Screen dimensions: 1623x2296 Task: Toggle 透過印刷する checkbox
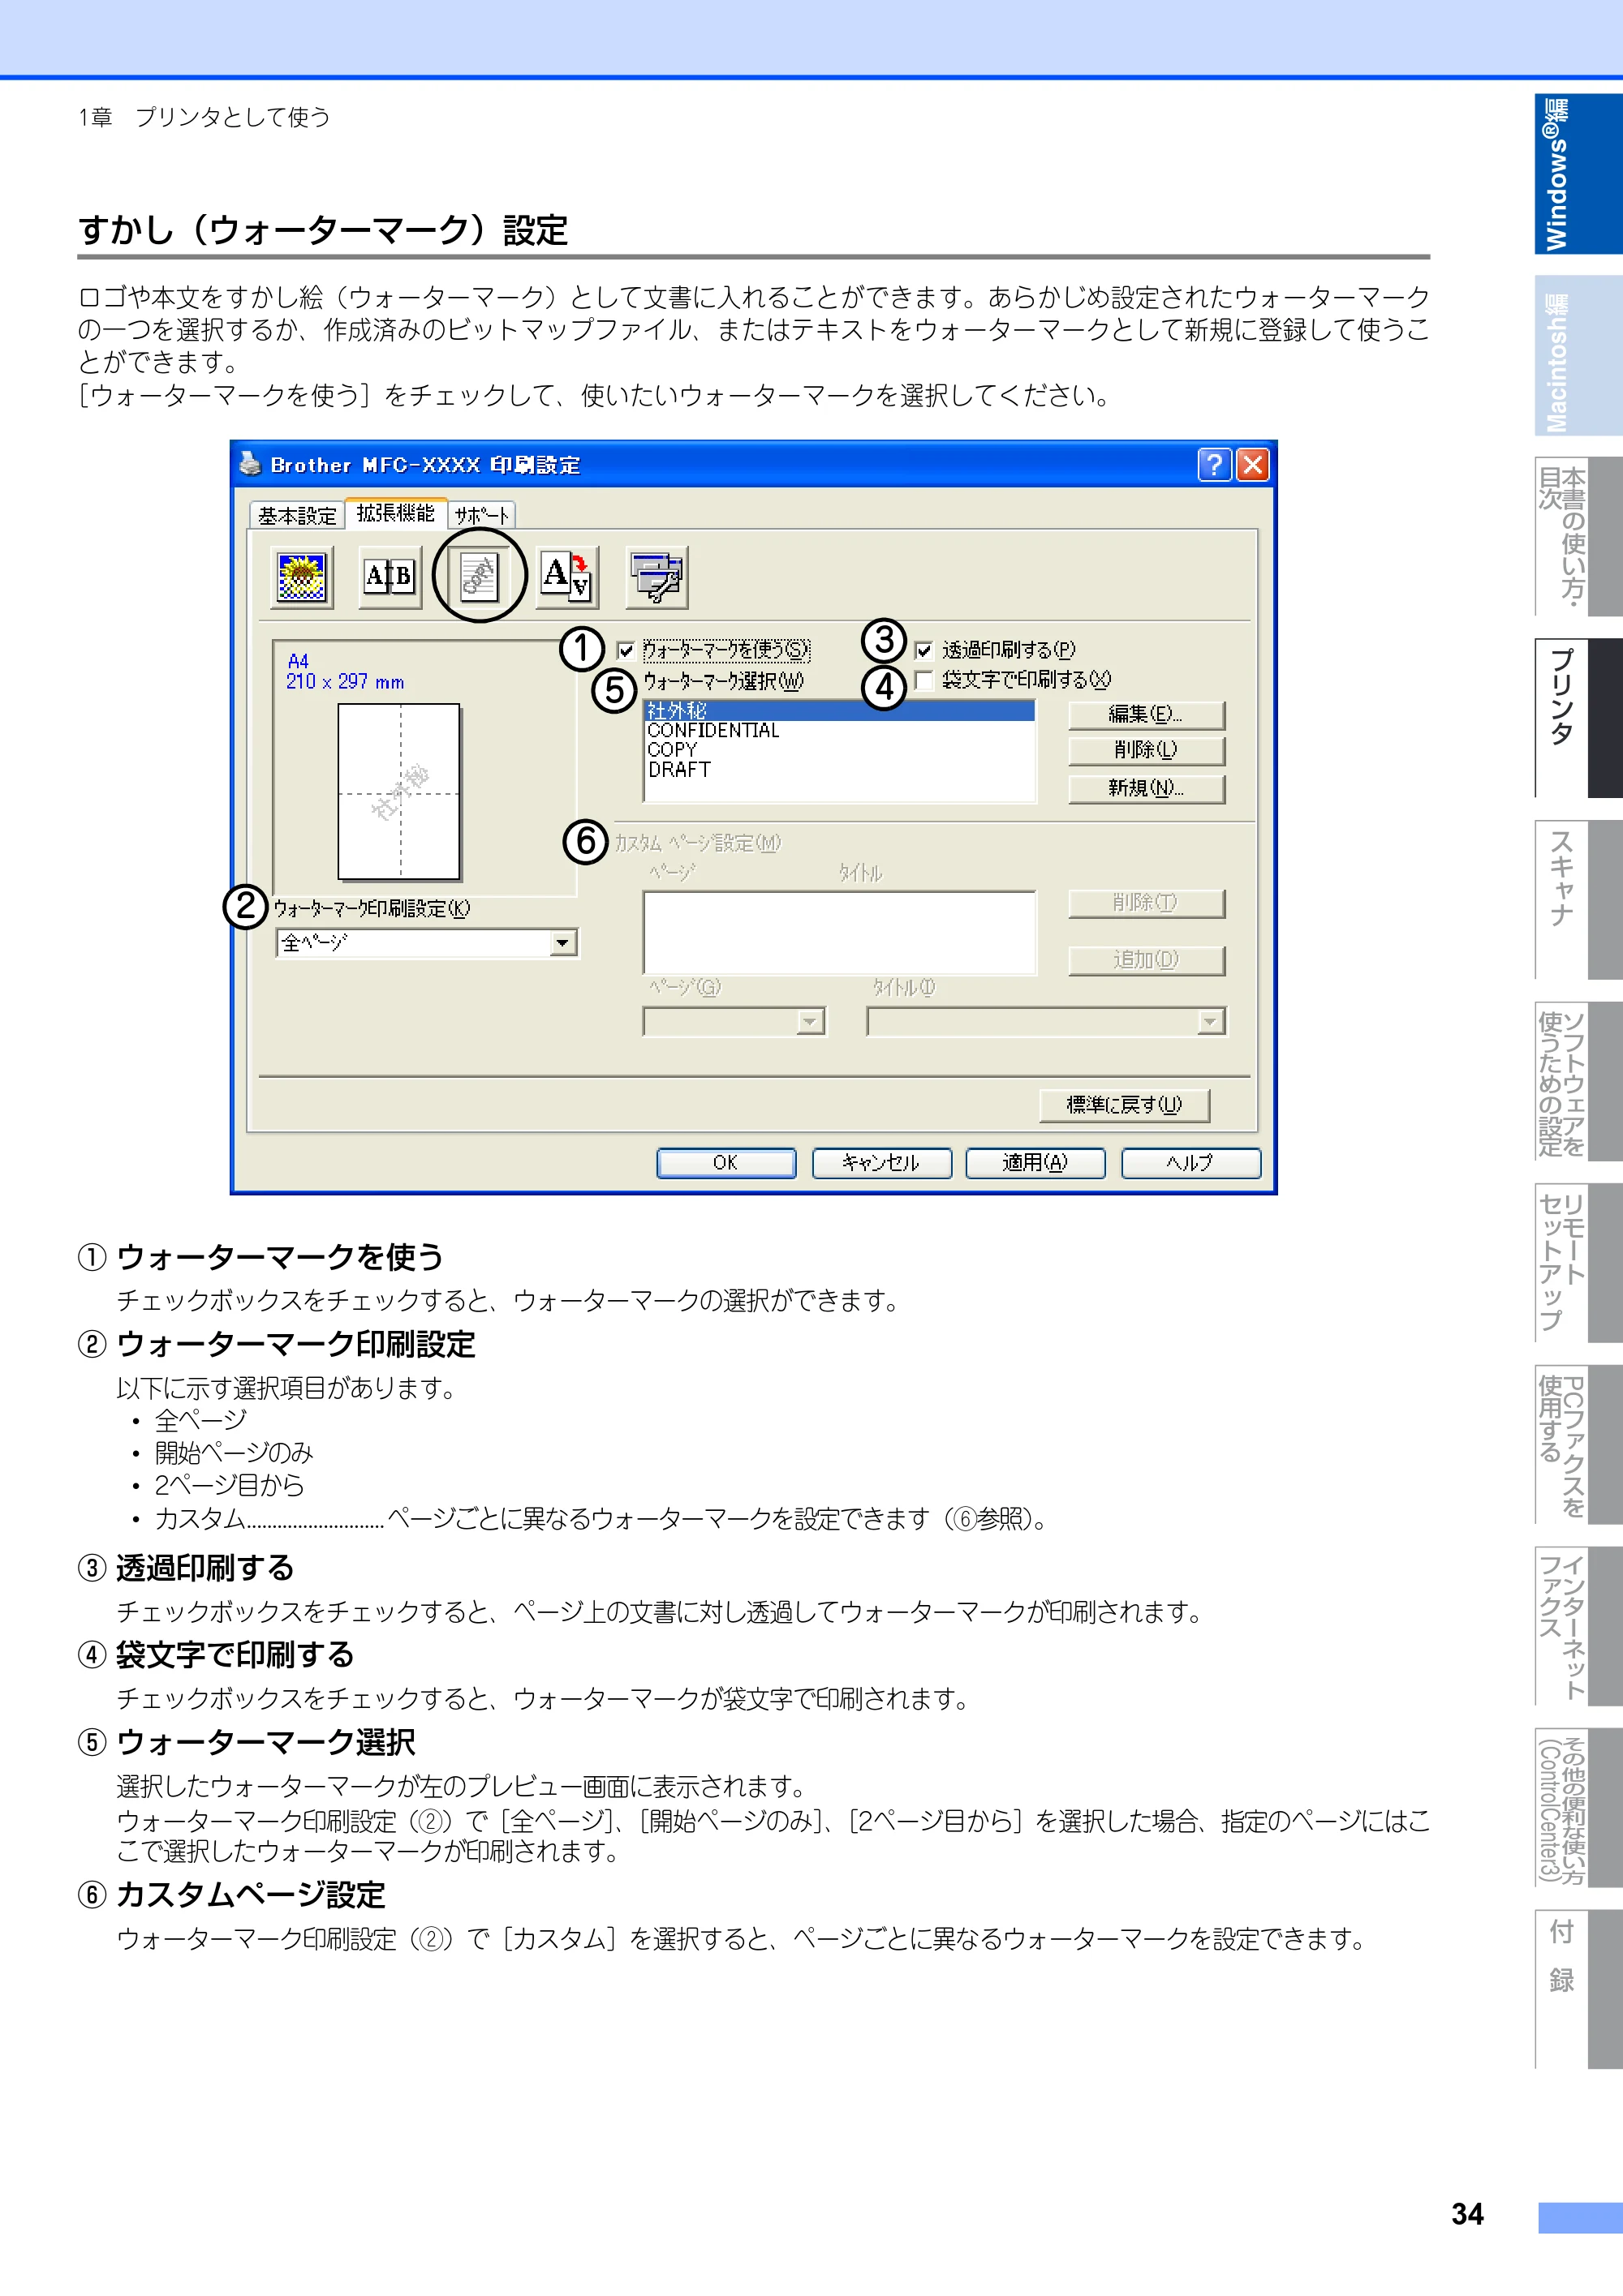point(924,650)
